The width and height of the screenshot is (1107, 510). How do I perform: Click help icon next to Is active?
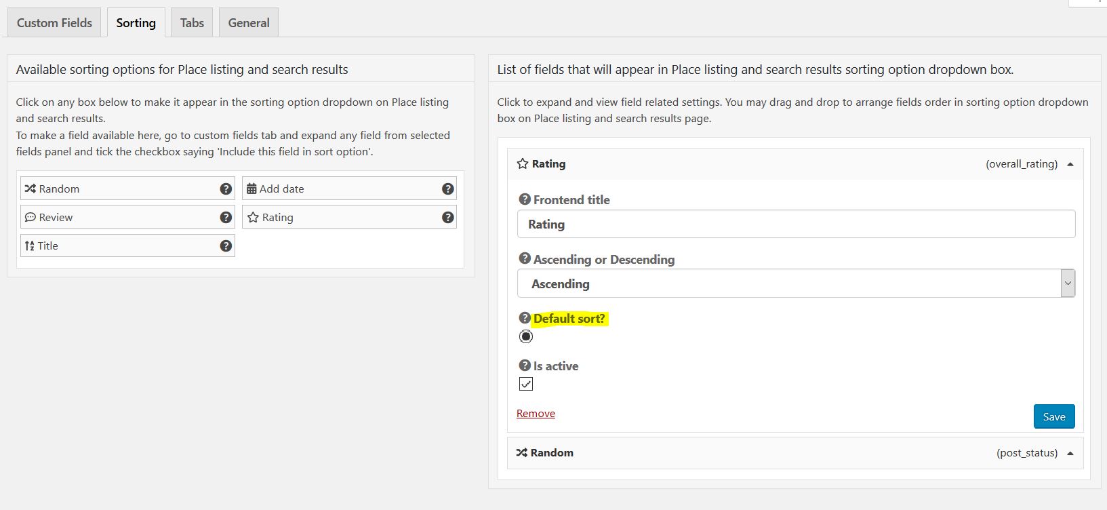point(525,366)
